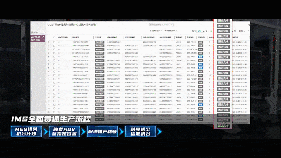Expand the 保存搜索条件 dropdown
This screenshot has width=281, height=158.
coord(171,31)
